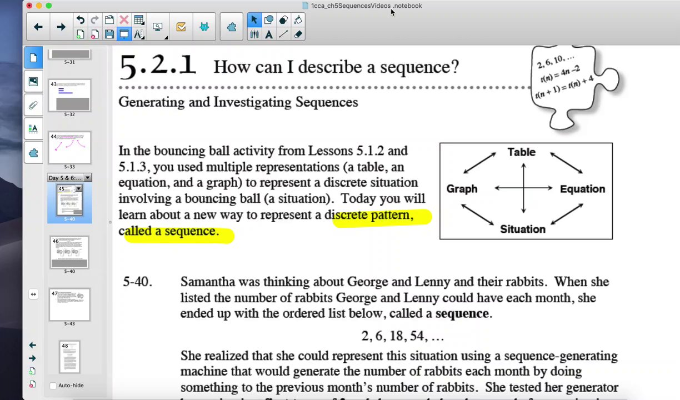Go to next page using toolbar forward arrow

tap(61, 27)
